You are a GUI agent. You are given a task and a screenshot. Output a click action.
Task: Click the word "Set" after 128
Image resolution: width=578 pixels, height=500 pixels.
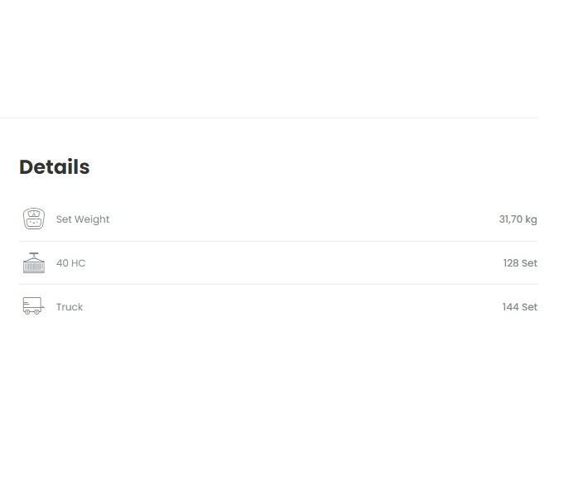pos(529,263)
